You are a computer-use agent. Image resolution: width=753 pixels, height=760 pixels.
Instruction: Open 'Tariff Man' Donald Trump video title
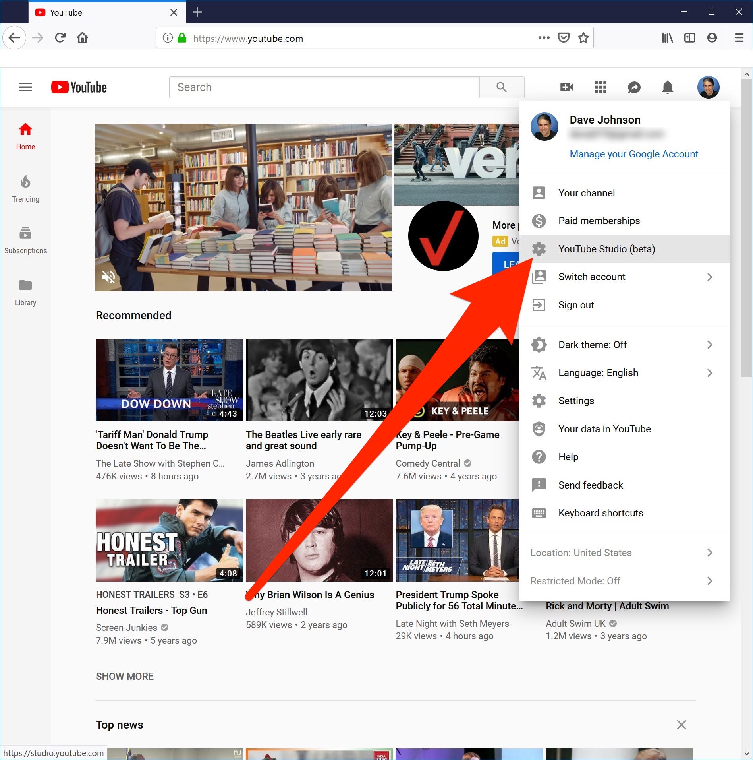[152, 440]
